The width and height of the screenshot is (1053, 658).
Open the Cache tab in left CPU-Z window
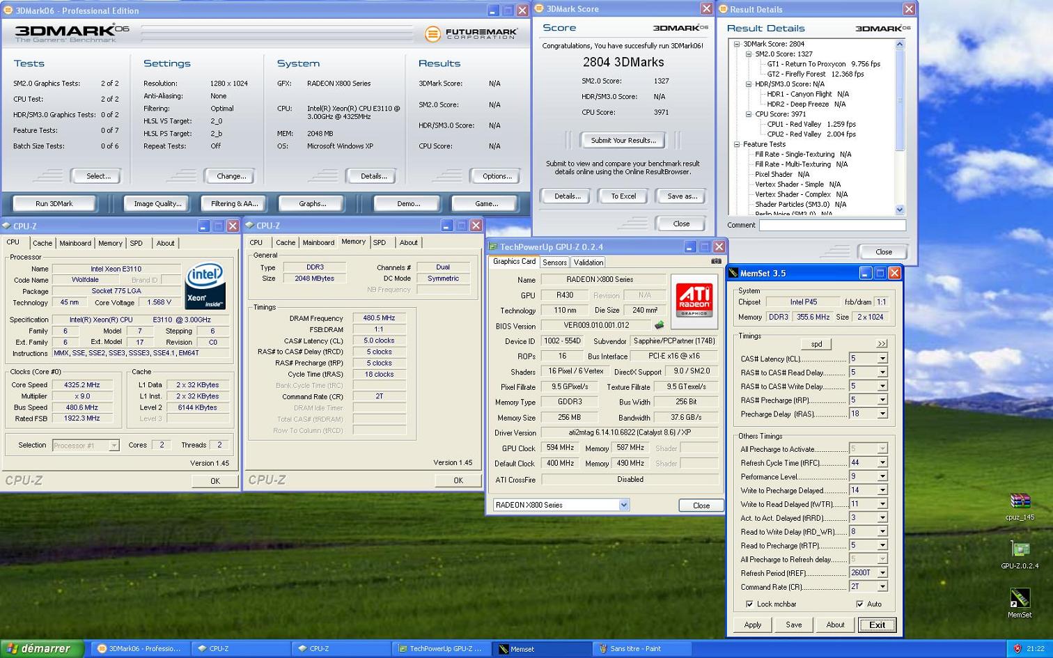point(42,243)
